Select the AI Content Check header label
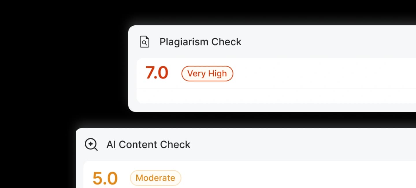Viewport: 416px width, 188px height. 148,144
